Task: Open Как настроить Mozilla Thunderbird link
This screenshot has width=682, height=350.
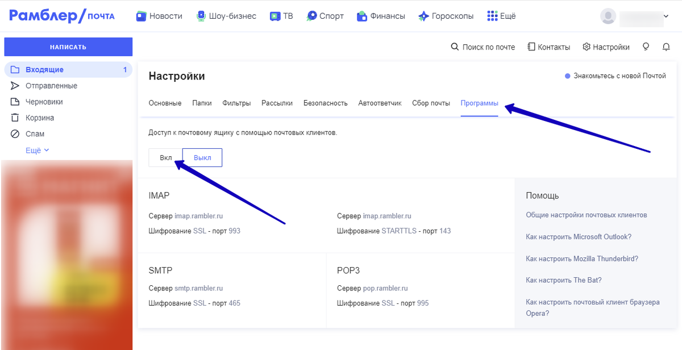Action: click(582, 259)
